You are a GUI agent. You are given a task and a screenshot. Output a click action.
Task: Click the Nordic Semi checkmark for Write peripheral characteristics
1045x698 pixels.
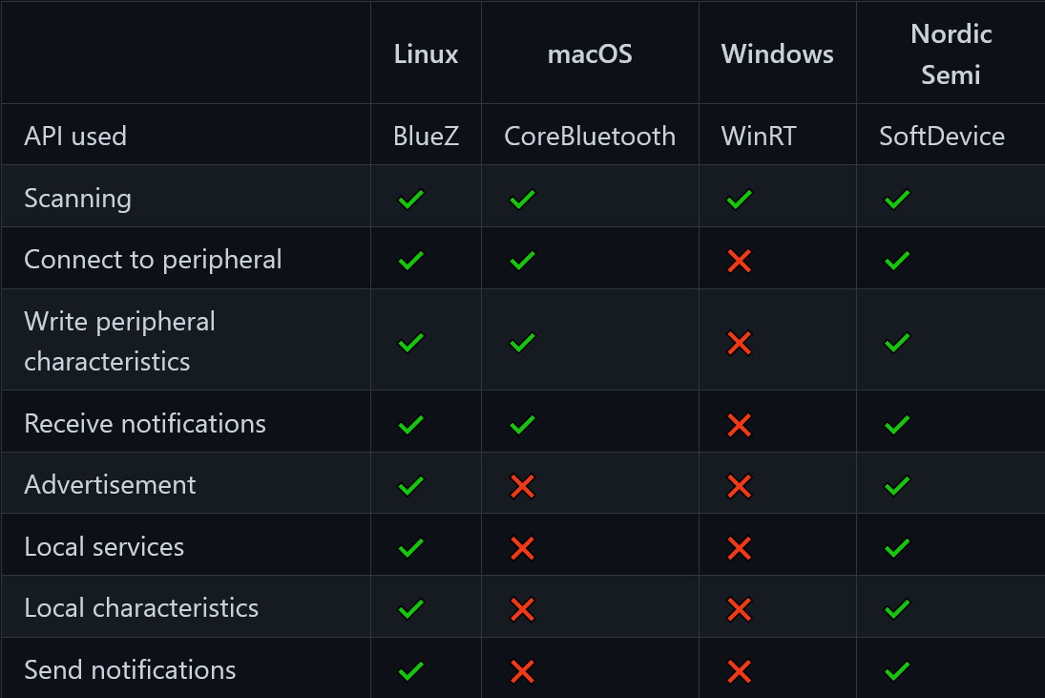[897, 343]
